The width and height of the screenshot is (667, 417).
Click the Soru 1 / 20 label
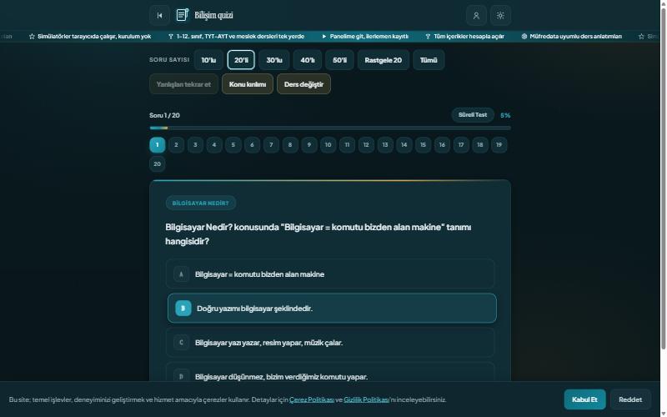(x=164, y=115)
